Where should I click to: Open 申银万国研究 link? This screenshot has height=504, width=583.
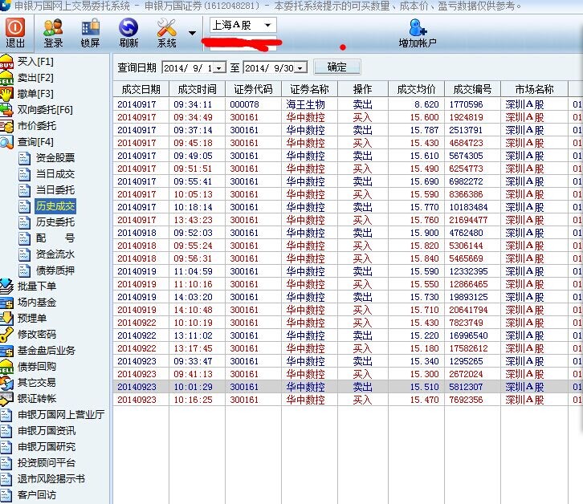click(47, 446)
